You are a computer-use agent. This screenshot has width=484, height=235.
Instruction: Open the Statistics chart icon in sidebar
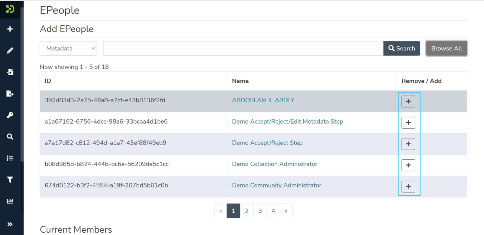coord(10,201)
